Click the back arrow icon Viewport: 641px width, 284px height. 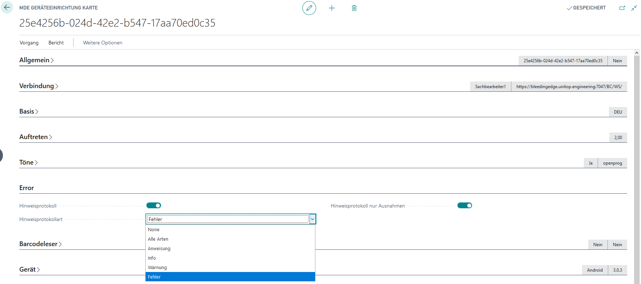pyautogui.click(x=7, y=8)
